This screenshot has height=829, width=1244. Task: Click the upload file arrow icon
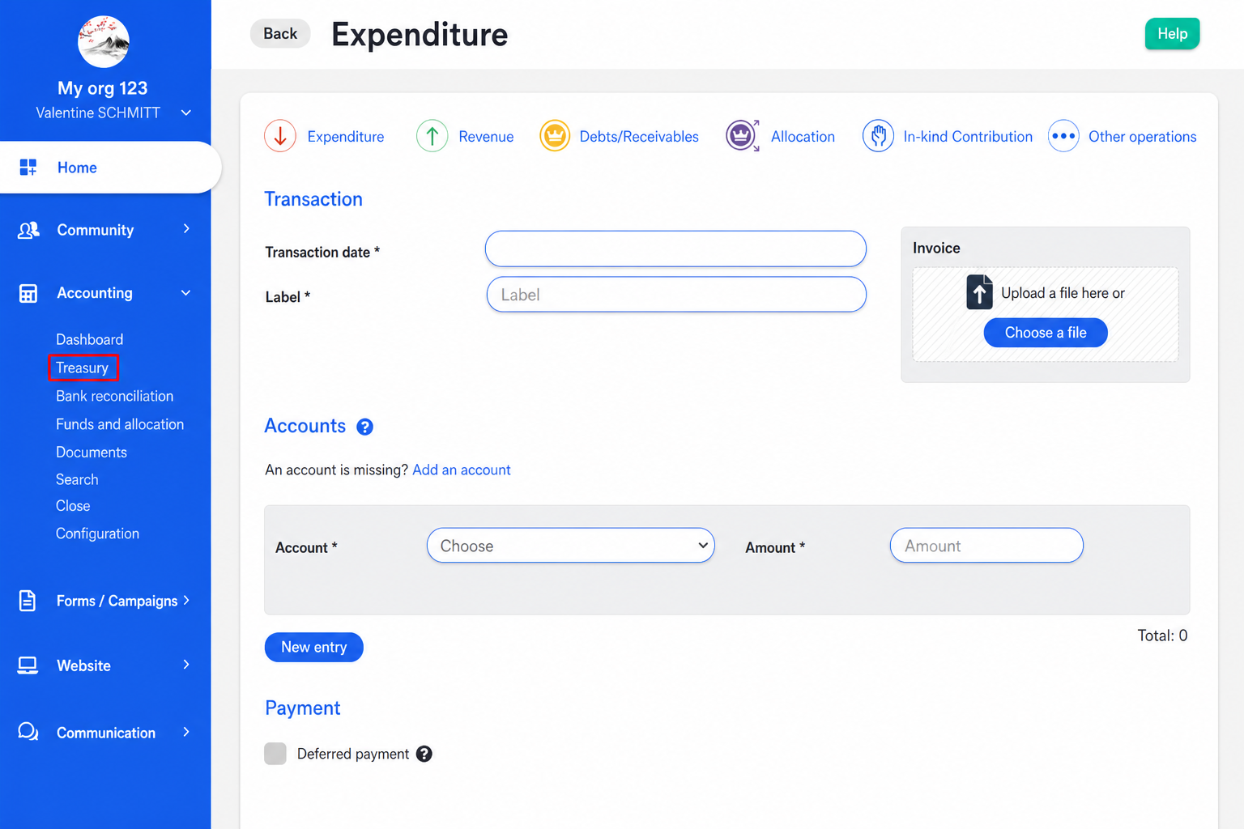click(979, 292)
